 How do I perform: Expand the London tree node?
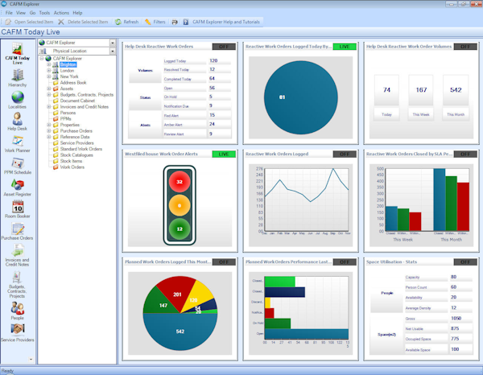(48, 71)
